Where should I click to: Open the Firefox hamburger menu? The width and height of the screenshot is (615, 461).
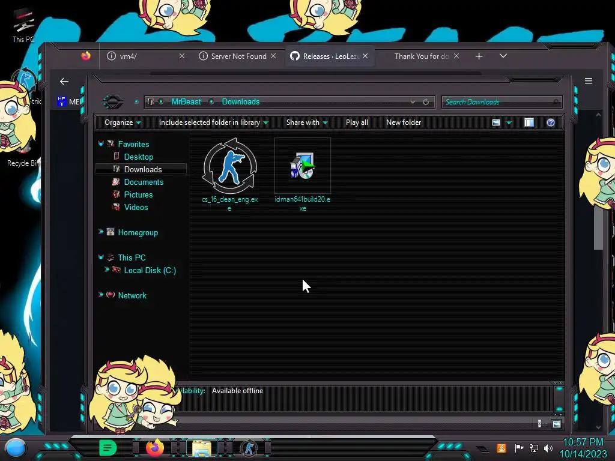pos(589,81)
